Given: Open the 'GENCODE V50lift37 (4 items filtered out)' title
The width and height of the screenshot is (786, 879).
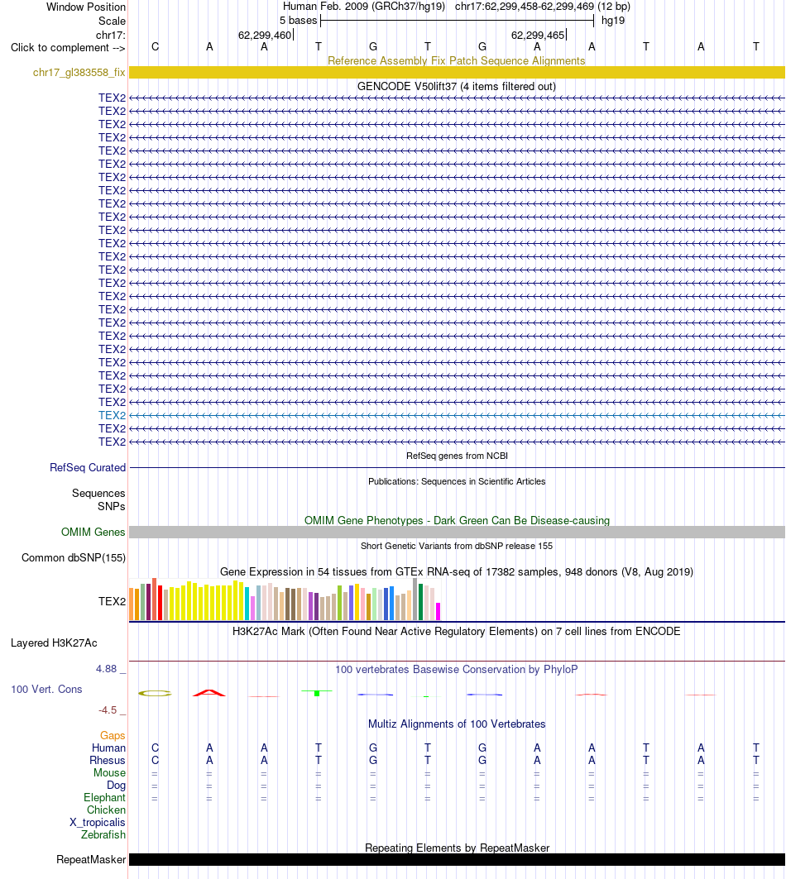Looking at the screenshot, I should [456, 86].
